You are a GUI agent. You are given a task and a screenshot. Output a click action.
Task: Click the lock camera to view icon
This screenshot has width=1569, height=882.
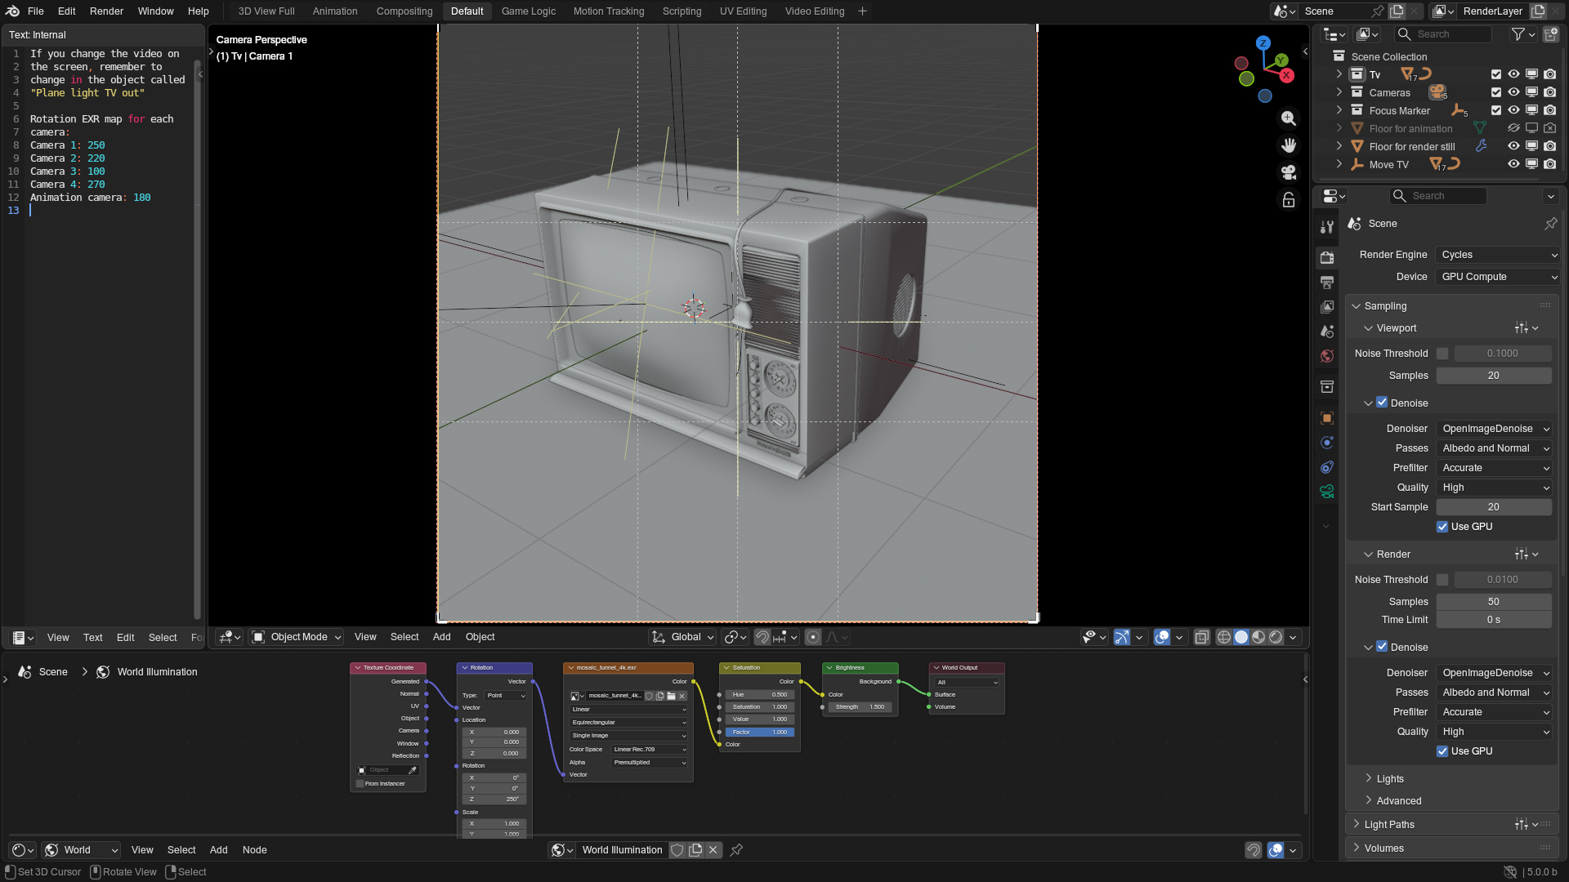point(1289,200)
